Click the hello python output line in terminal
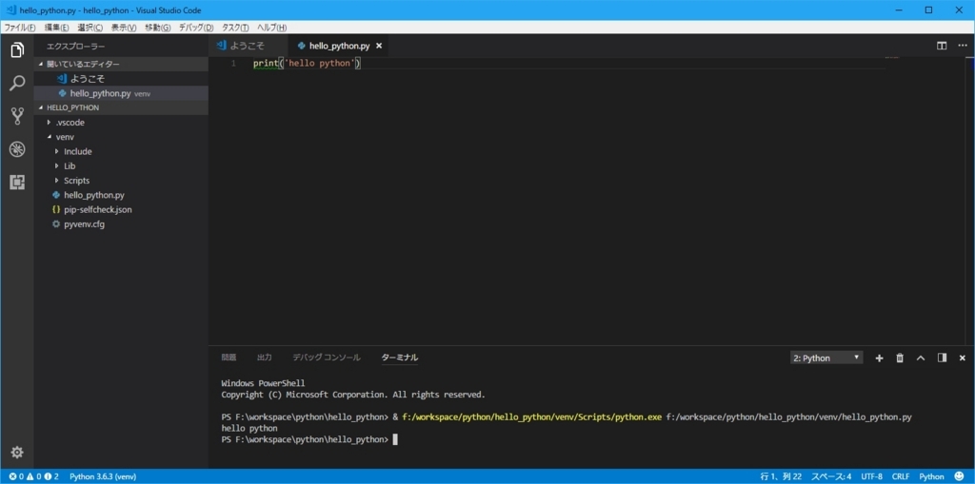The image size is (975, 484). point(249,428)
